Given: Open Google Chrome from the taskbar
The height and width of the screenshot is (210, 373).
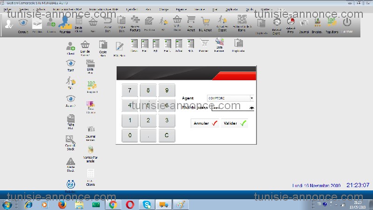Looking at the screenshot, I should 112,204.
